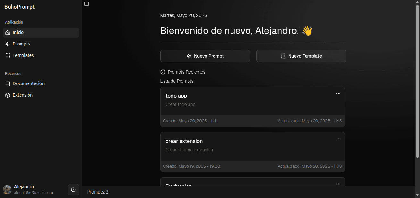Go to Inicio in the sidebar

41,33
